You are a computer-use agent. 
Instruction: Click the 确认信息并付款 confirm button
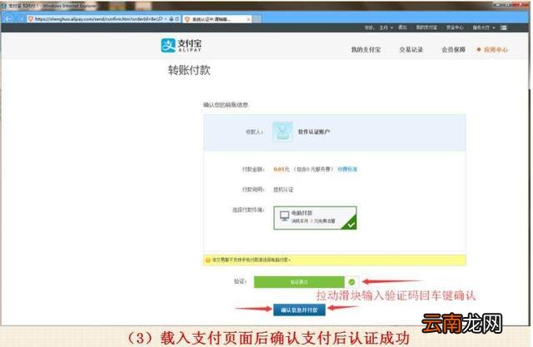[299, 310]
